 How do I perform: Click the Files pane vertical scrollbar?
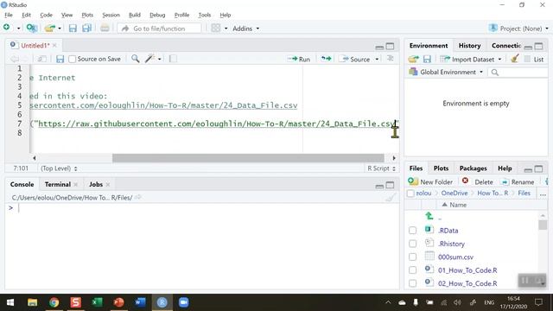point(543,225)
